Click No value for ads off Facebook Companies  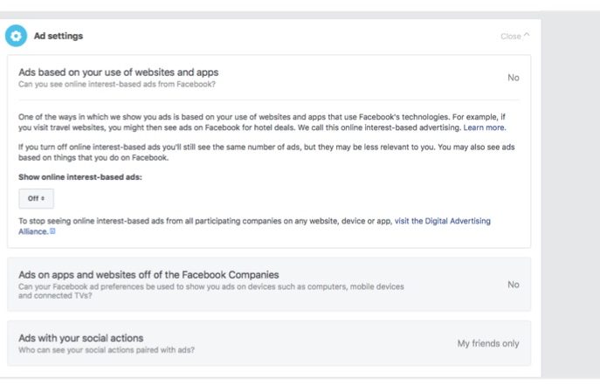coord(513,285)
